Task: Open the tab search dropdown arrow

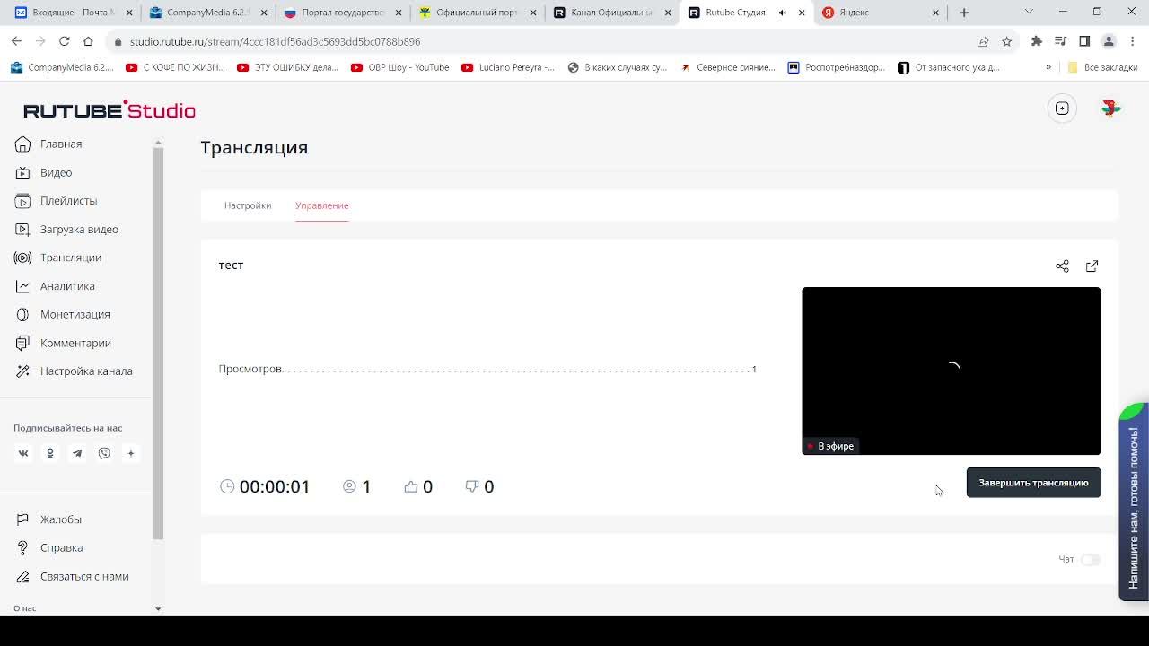Action: (x=1029, y=13)
